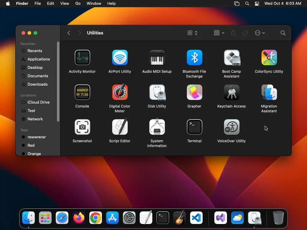Viewport: 307px width, 230px height.
Task: Launch Safari from the Dock
Action: pos(62,218)
